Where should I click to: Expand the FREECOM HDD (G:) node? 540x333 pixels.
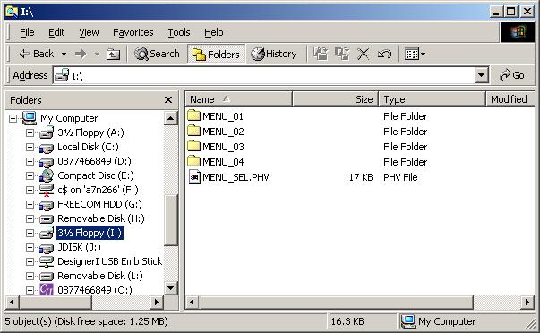point(30,205)
